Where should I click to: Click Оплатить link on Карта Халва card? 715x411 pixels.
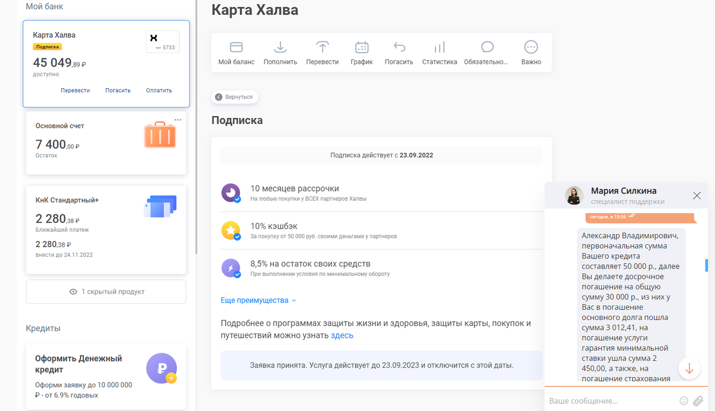(159, 91)
